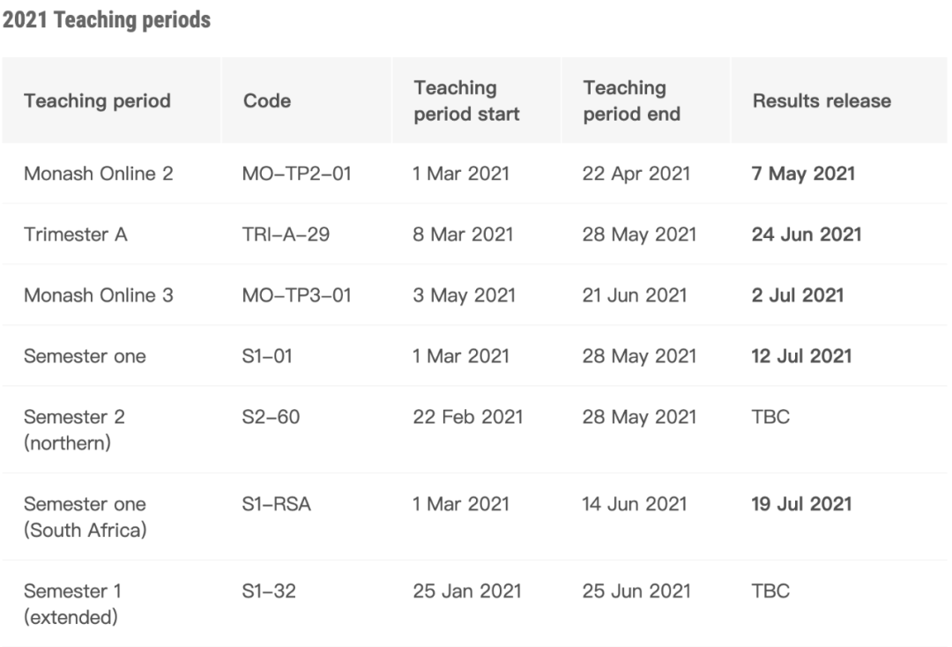Select the Teaching period column header

pyautogui.click(x=97, y=100)
